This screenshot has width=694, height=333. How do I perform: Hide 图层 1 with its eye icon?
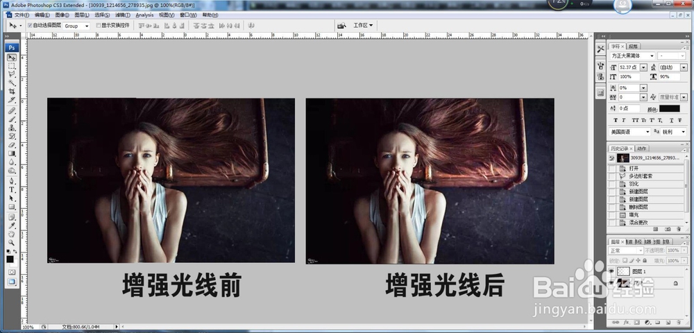[611, 271]
